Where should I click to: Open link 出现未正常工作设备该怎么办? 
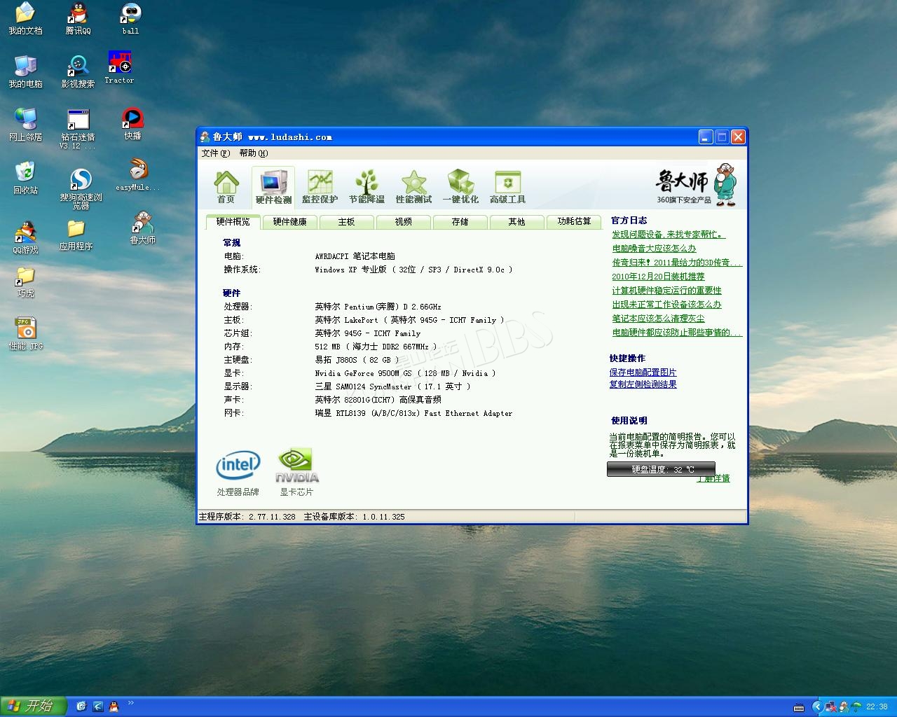point(666,305)
